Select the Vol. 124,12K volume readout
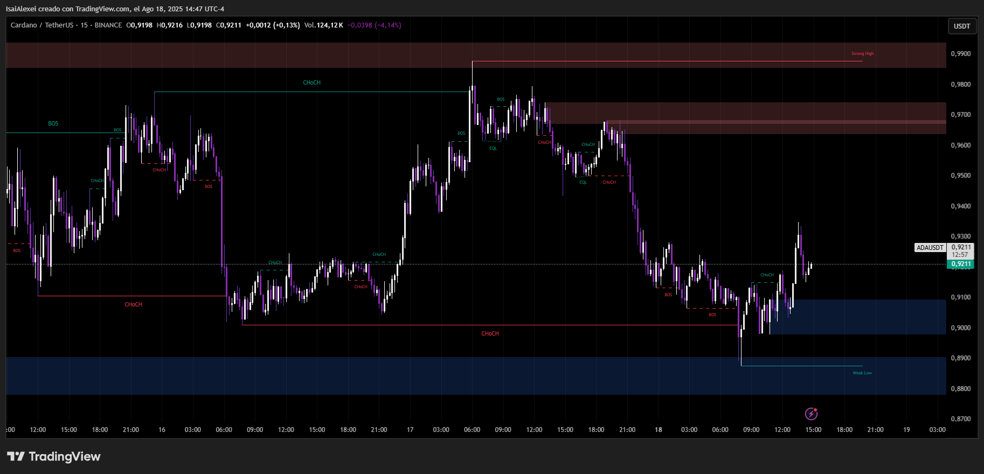The image size is (984, 474). [x=323, y=25]
